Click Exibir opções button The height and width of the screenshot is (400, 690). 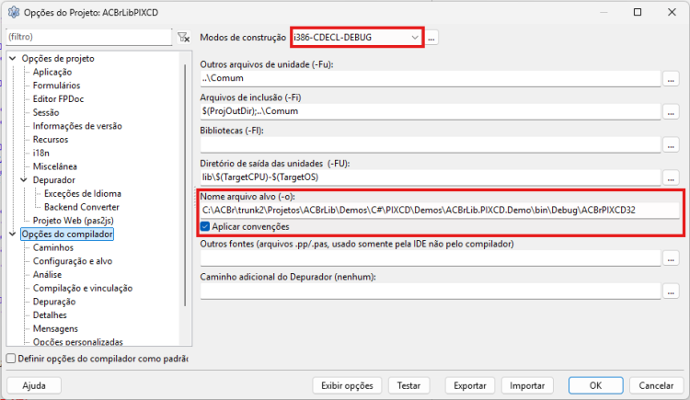click(x=347, y=386)
